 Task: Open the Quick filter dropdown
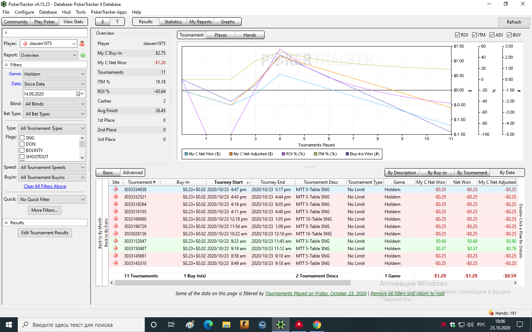click(52, 200)
